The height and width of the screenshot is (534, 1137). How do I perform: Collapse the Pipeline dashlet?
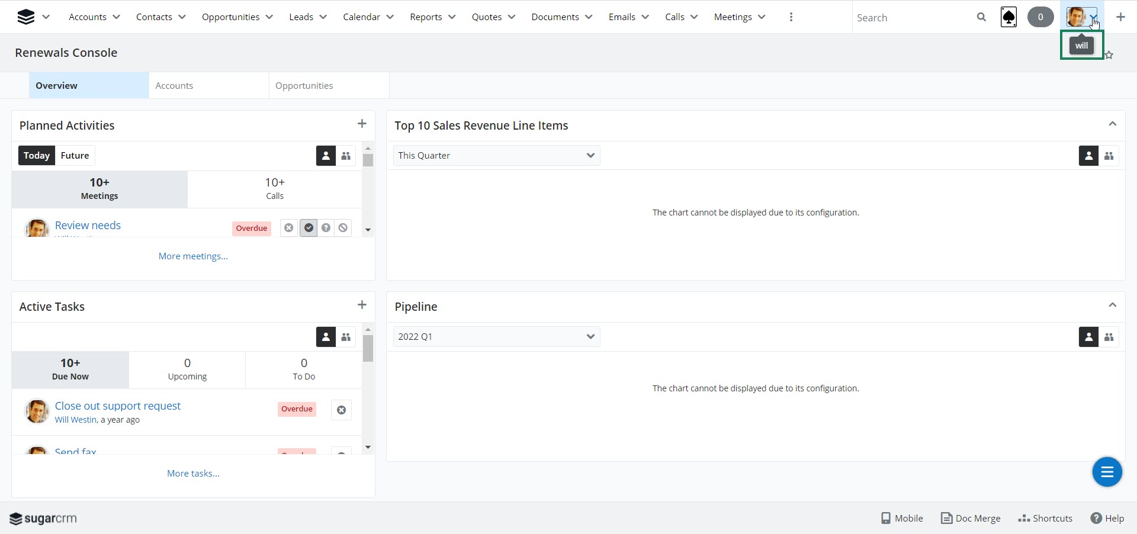pyautogui.click(x=1112, y=305)
